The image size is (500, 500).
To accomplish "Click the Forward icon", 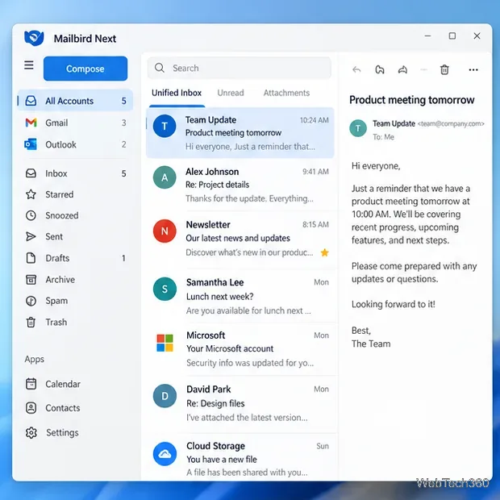I will [402, 69].
